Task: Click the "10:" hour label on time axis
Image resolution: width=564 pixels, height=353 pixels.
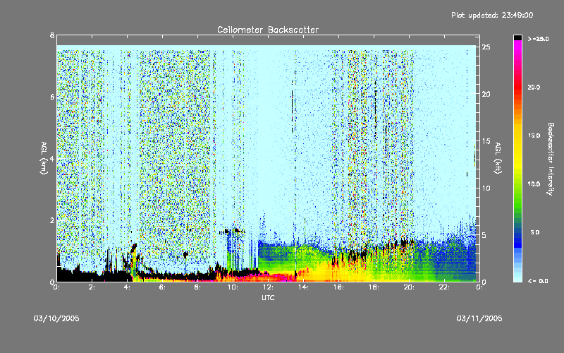Action: pos(233,287)
